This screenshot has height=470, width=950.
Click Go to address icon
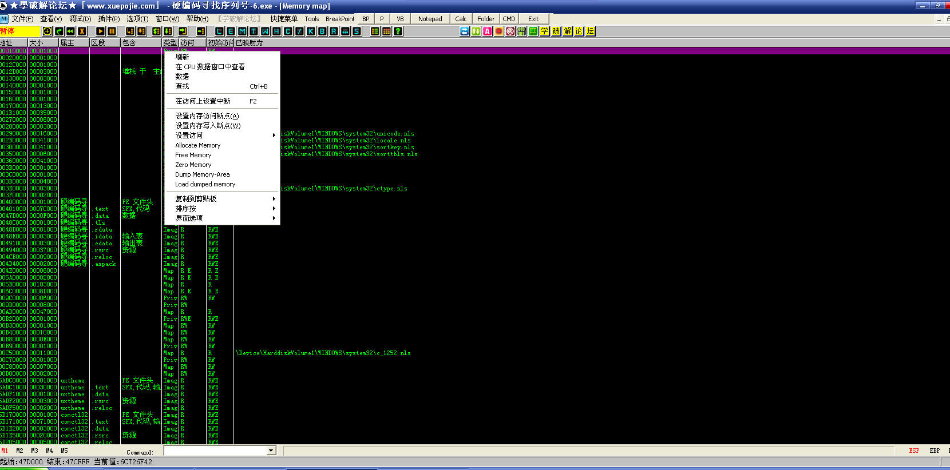tap(201, 31)
